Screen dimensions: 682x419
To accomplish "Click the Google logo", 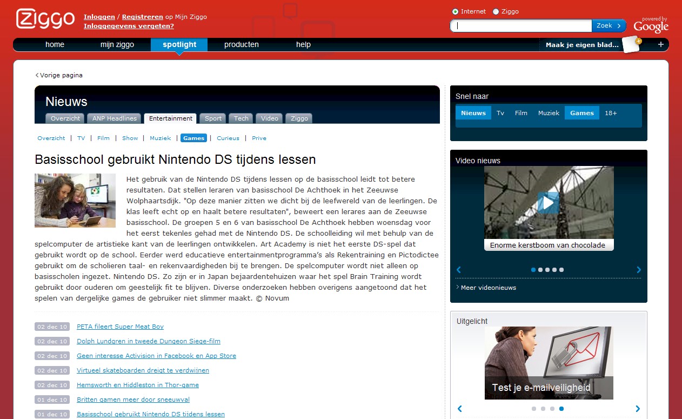I will pos(651,25).
